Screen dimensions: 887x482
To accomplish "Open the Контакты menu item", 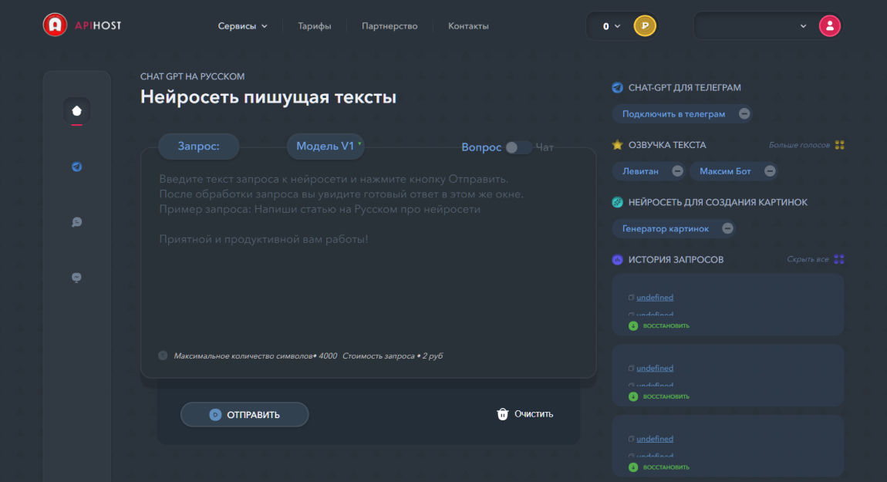I will 468,26.
